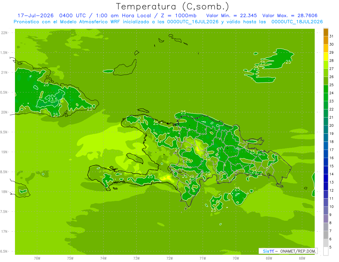Image resolution: width=339 pixels, height=262 pixels.
Task: Click the '18N' latitude axis label
Action: point(5,192)
